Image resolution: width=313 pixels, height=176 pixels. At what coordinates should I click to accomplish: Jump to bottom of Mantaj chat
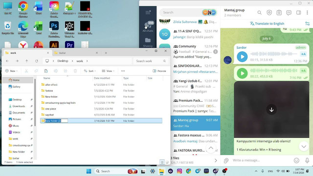tap(304, 147)
